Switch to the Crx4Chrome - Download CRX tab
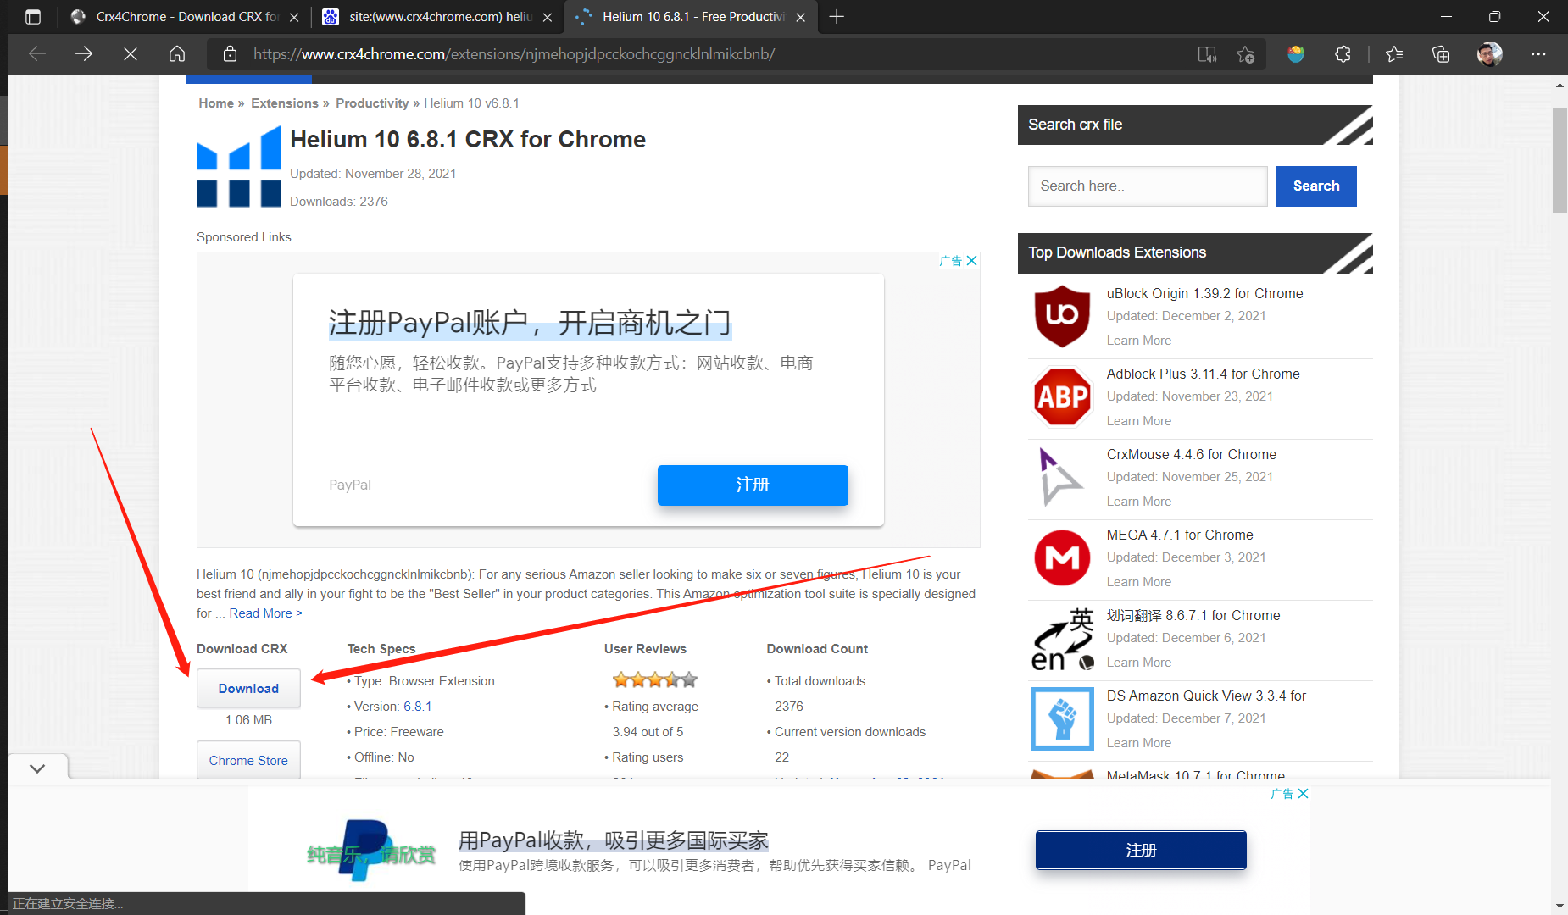Screen dimensions: 1568x915 [186, 17]
